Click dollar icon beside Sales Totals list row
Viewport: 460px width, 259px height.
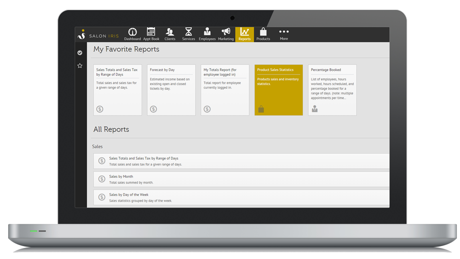coord(102,161)
